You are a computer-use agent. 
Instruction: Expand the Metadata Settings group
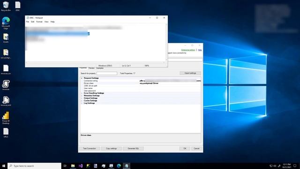click(x=82, y=96)
